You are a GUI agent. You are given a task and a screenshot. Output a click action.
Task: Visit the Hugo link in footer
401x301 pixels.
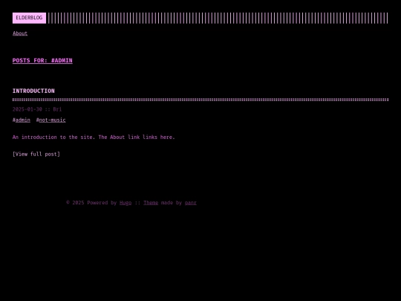pyautogui.click(x=125, y=203)
